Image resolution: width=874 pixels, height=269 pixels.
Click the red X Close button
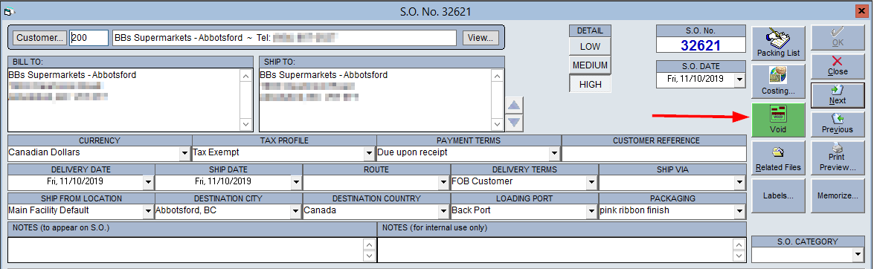[838, 66]
